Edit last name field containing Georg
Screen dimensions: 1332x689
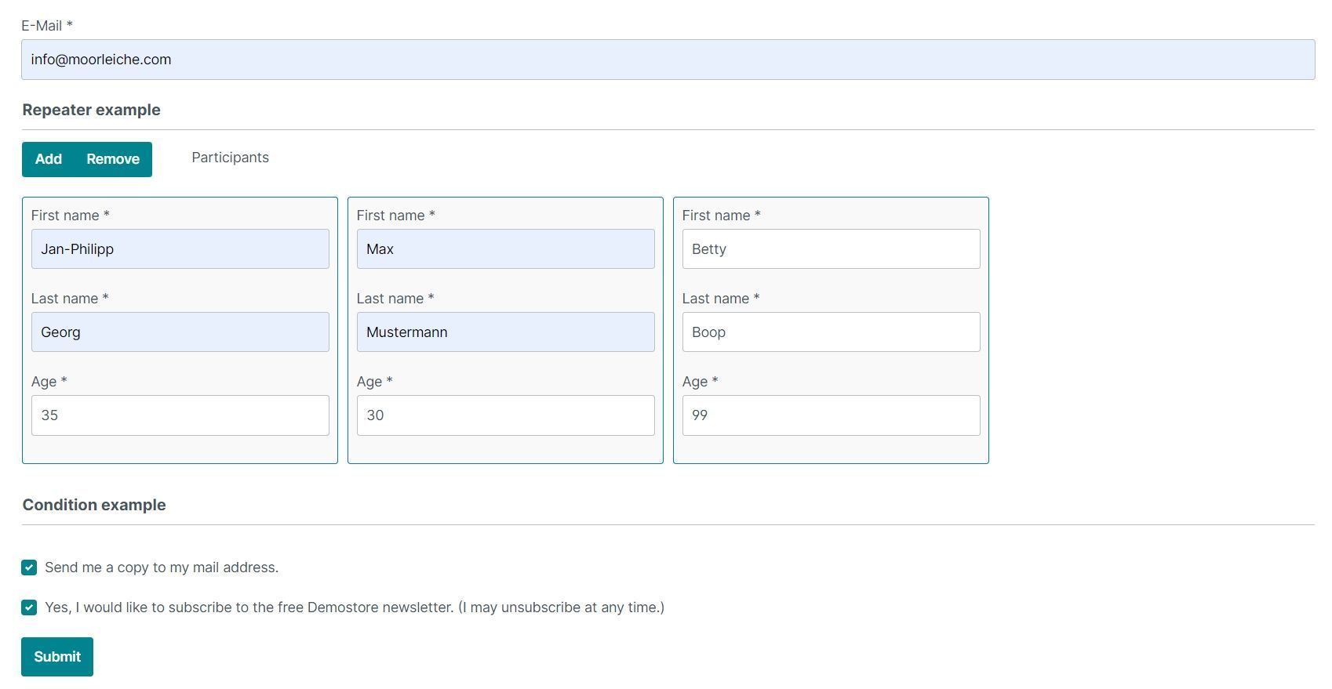tap(180, 332)
